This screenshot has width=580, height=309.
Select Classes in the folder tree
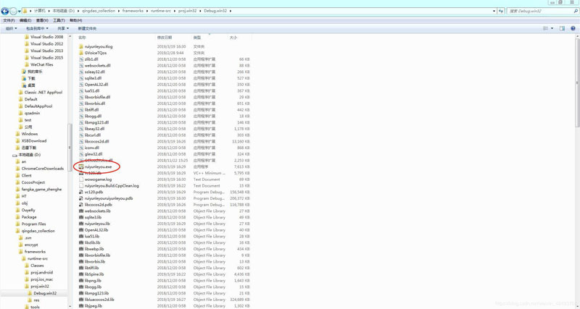click(37, 266)
